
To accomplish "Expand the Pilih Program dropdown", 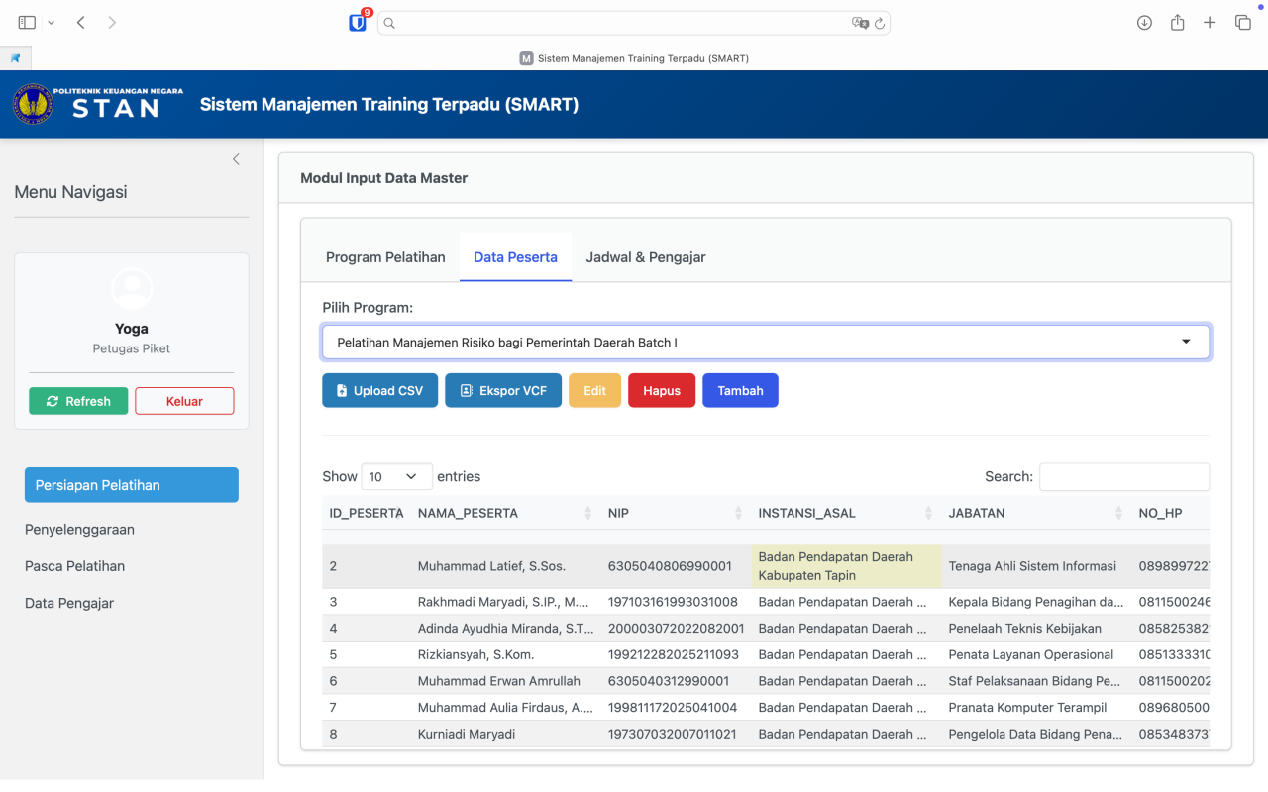I will pyautogui.click(x=765, y=342).
